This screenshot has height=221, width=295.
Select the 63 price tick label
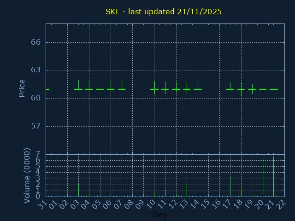coord(36,70)
